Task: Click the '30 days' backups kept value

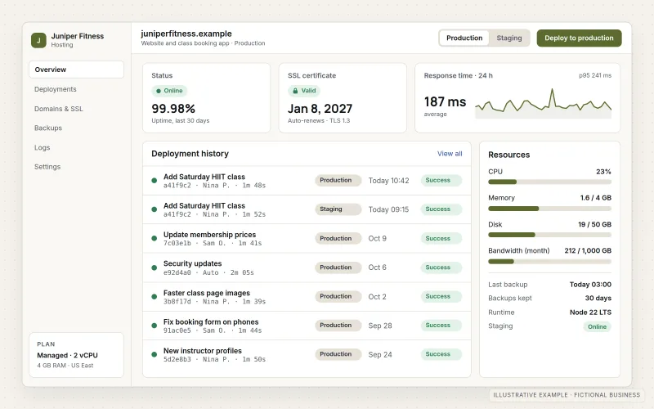Action: point(598,298)
